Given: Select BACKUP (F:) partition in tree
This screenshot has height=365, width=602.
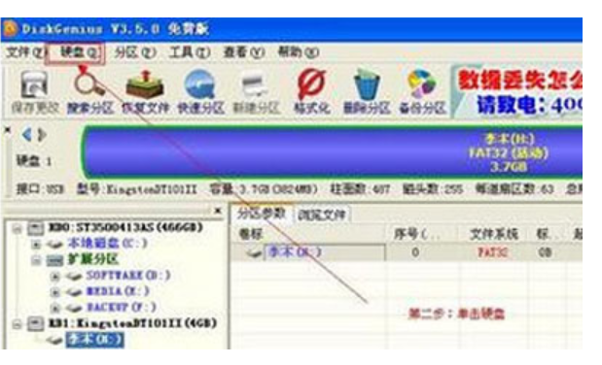Looking at the screenshot, I should point(122,308).
